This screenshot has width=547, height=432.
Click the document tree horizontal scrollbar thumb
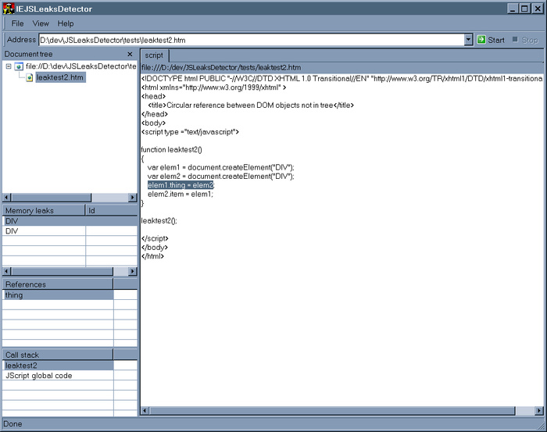51,198
